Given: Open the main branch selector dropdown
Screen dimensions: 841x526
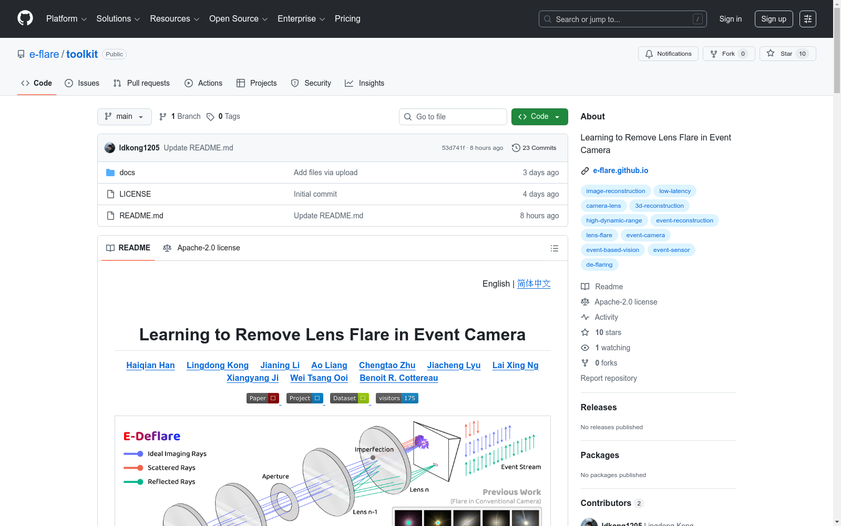Looking at the screenshot, I should coord(125,117).
